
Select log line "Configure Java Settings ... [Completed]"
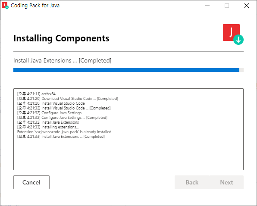pyautogui.click(x=62, y=118)
